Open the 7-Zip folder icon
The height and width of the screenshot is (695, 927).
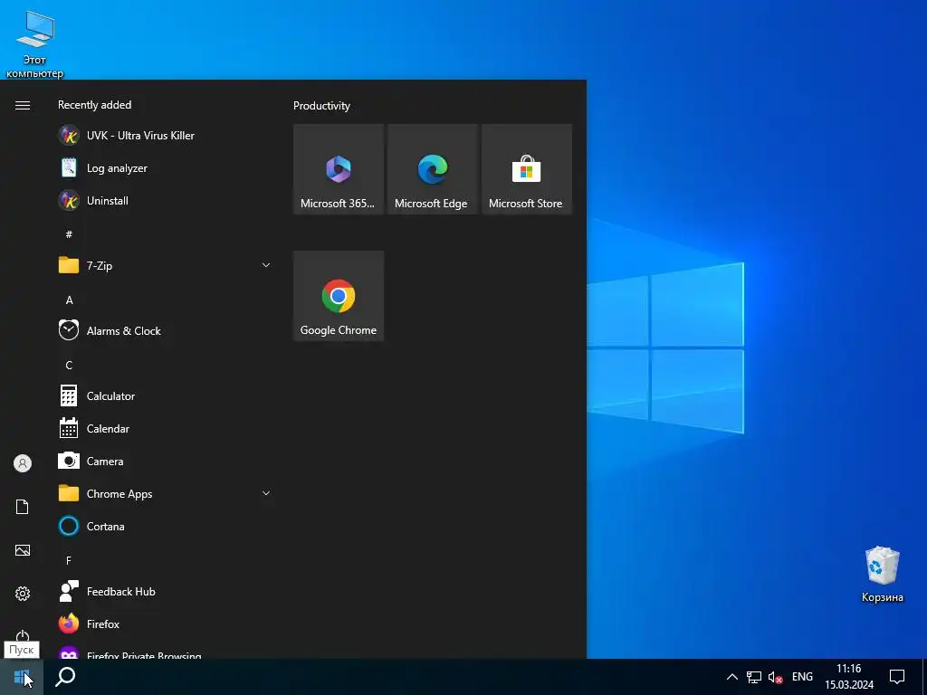point(69,265)
